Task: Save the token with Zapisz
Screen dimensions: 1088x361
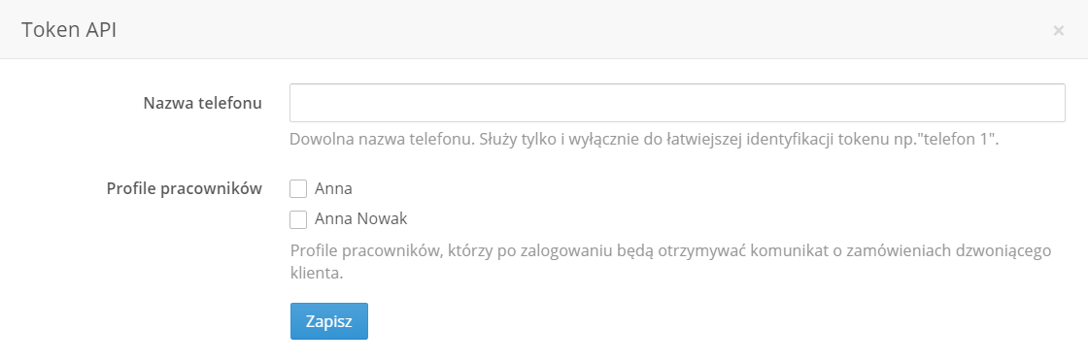Action: pos(329,321)
